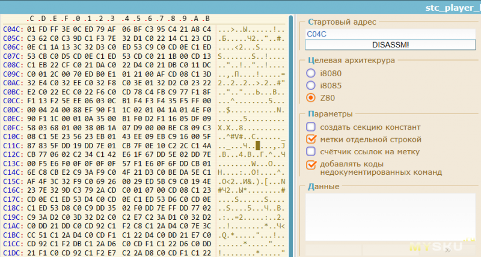The width and height of the screenshot is (481, 257).
Task: Select the C17C: address row label
Action: point(13,200)
